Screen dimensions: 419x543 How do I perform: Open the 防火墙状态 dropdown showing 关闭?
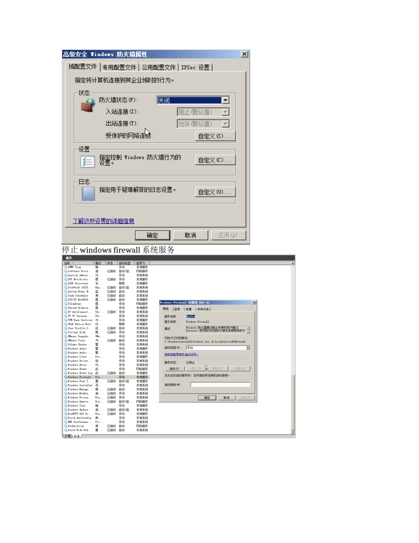(194, 100)
